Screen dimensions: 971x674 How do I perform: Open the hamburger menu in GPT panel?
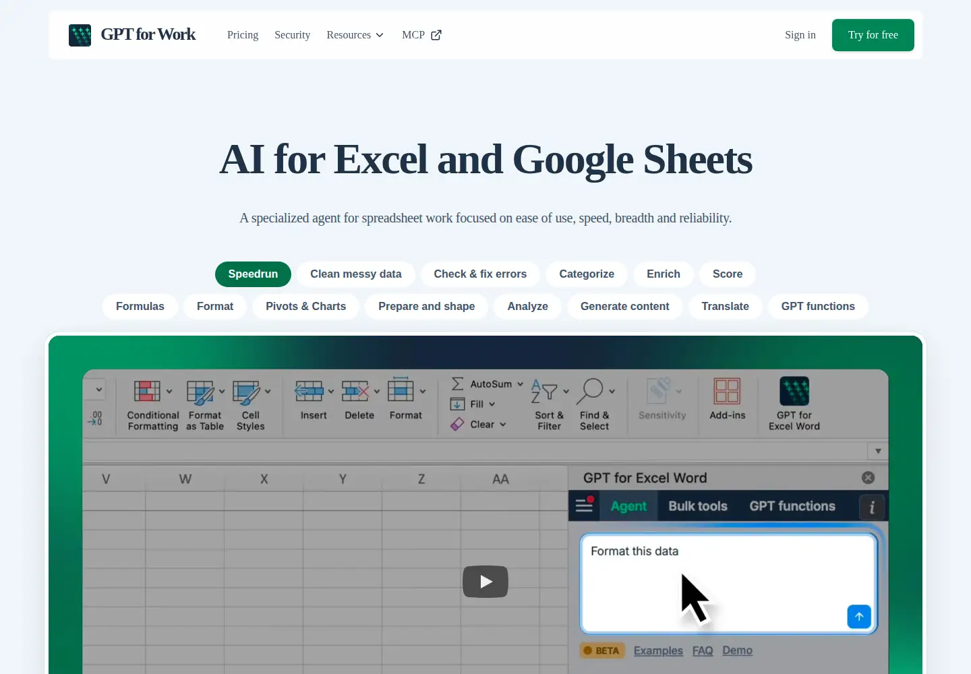[x=584, y=505]
